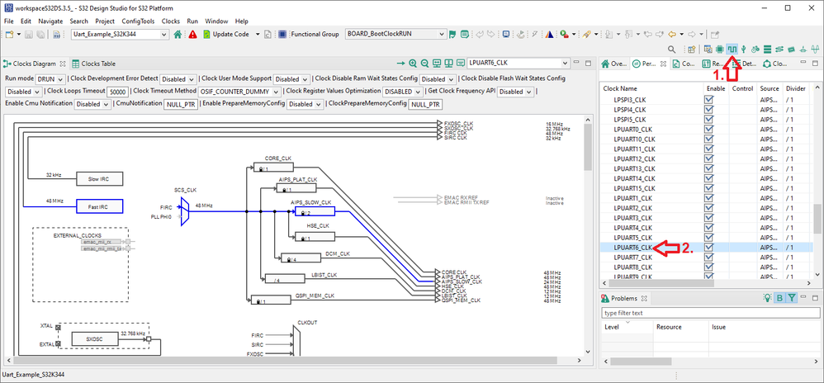Open the Clocks tool perspective icon
The width and height of the screenshot is (824, 383).
click(732, 49)
